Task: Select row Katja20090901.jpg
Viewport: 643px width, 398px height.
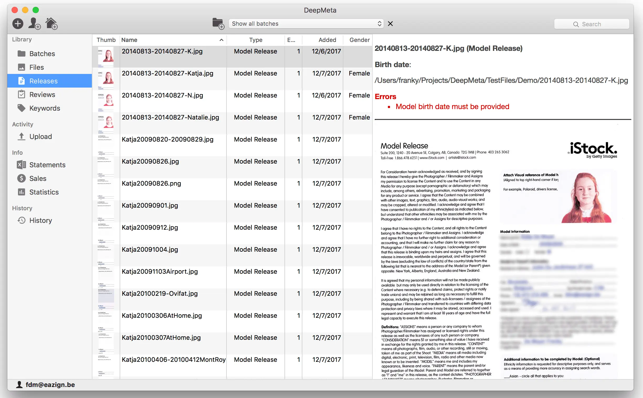Action: coord(232,211)
